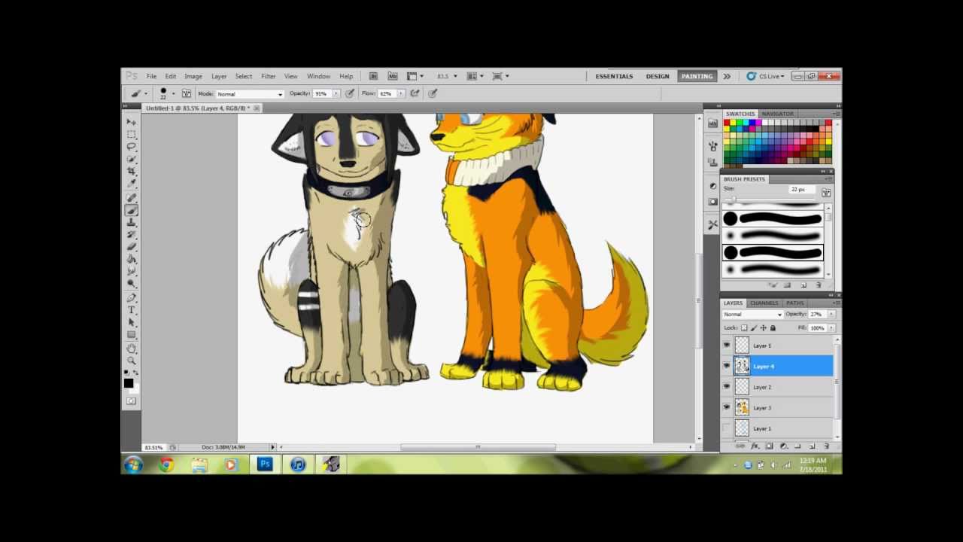This screenshot has width=963, height=542.
Task: Open layer Opacity arrow
Action: click(832, 314)
